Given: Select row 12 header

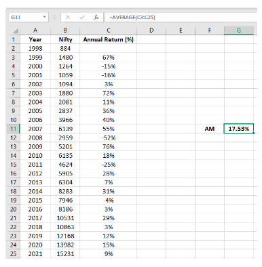Looking at the screenshot, I should click(x=13, y=138).
